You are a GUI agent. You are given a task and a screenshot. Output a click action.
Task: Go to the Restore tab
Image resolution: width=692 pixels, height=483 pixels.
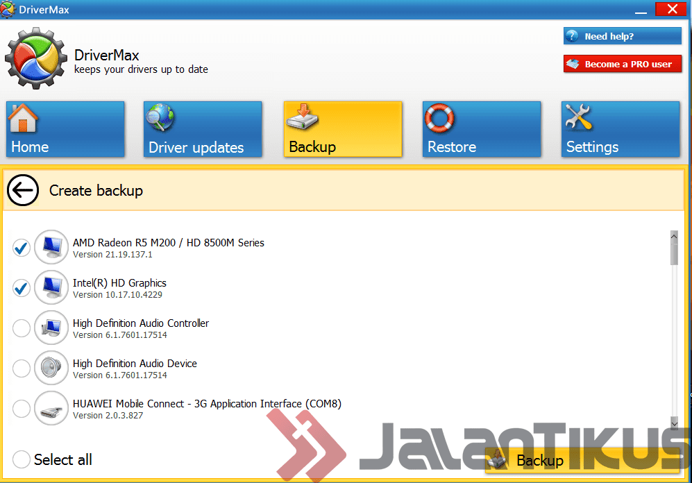(x=482, y=129)
